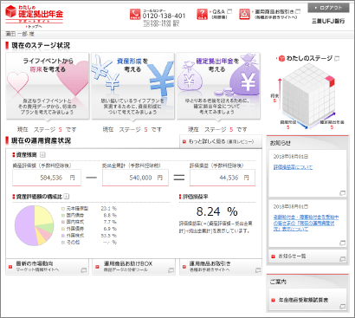Screen dimensions: 355x318
Task: Click green 国内債券 legend swatch
Action: [63, 216]
